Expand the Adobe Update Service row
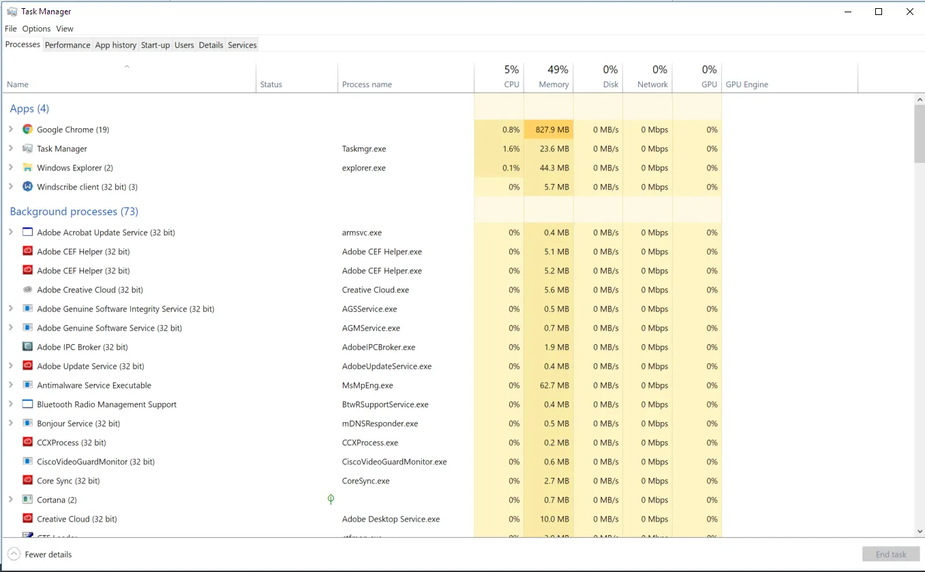Screen dimensions: 925x572 (x=10, y=365)
